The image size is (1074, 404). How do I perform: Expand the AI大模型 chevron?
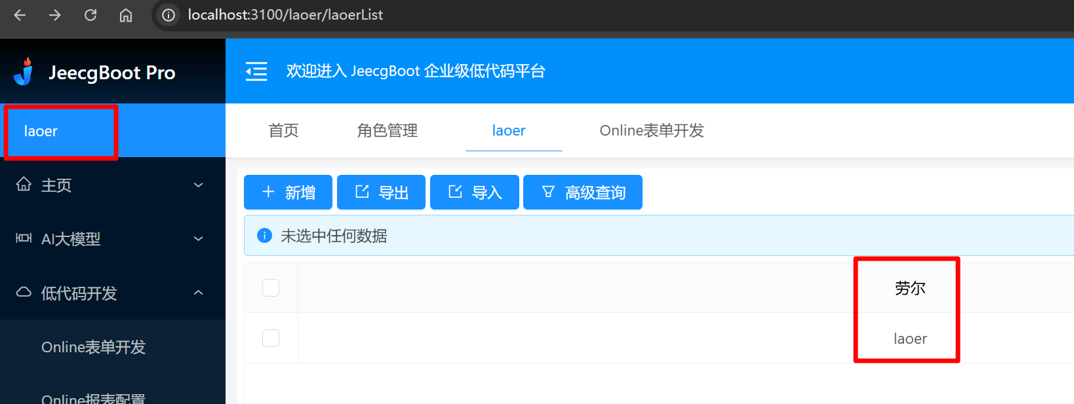coord(199,239)
